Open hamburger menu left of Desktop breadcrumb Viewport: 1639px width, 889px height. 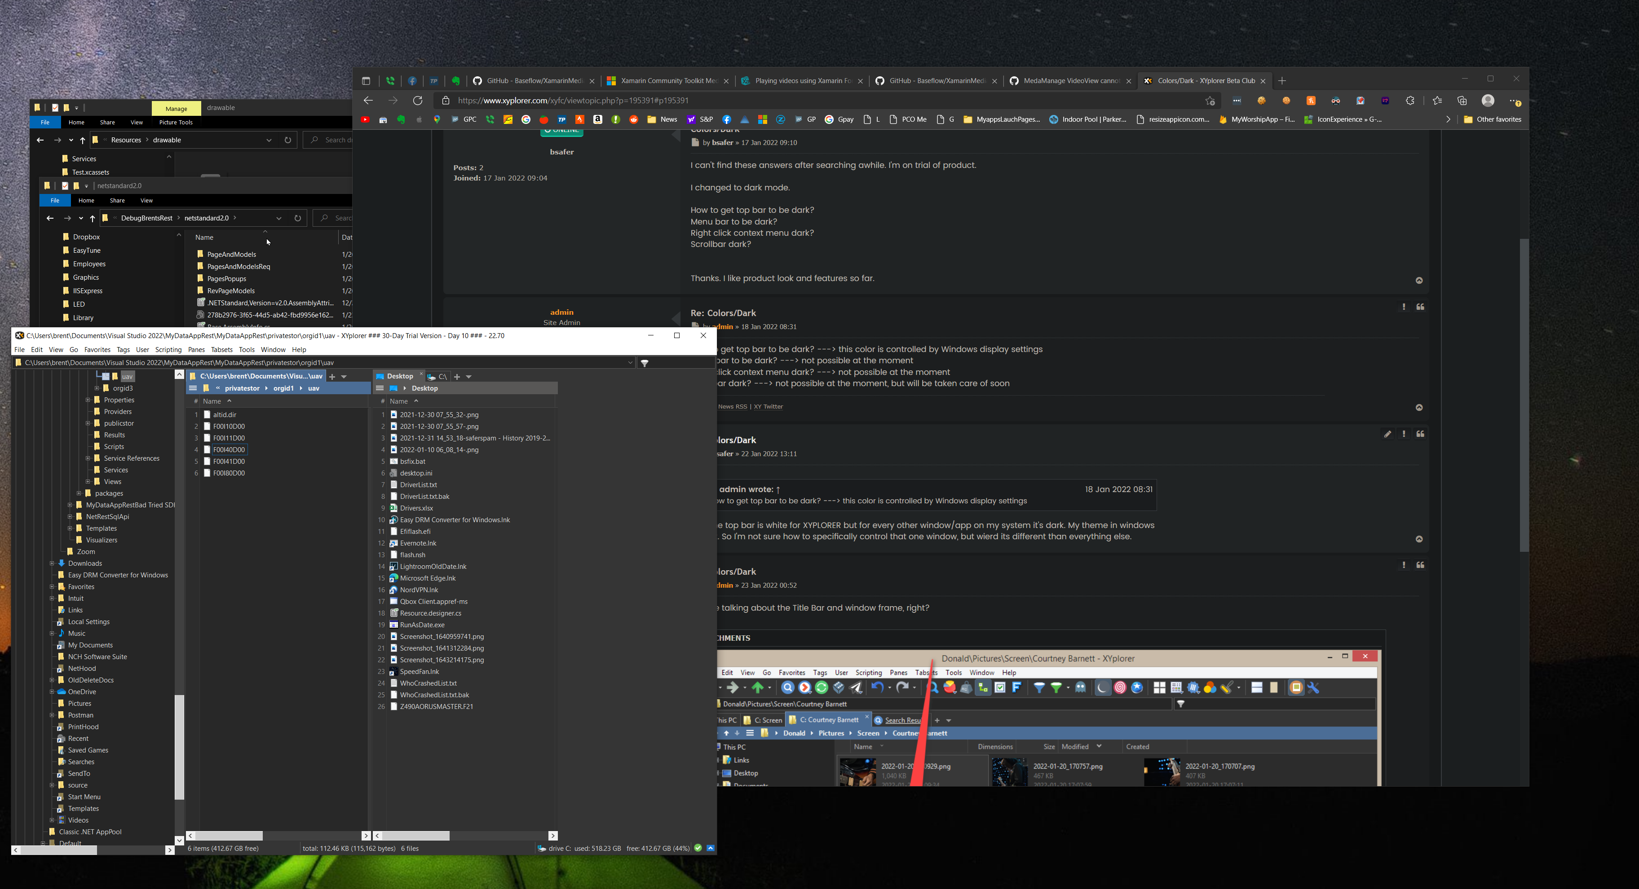click(380, 388)
